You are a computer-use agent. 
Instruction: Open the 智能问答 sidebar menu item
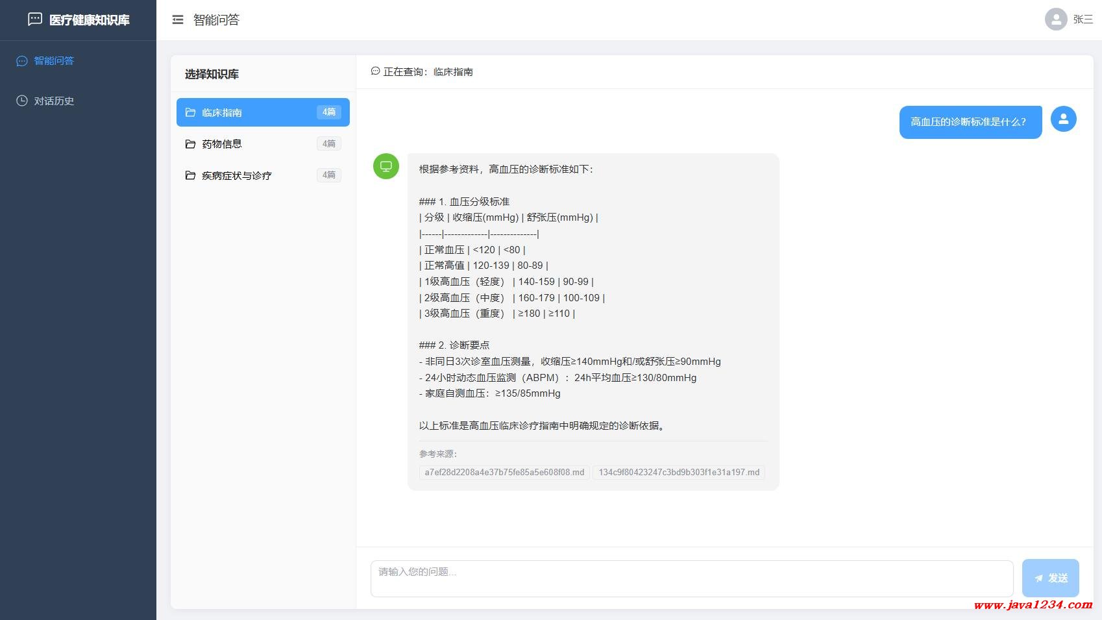54,61
